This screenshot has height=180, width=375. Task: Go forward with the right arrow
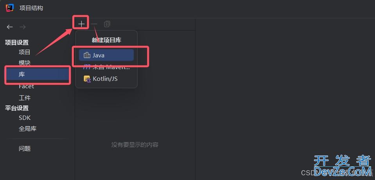[23, 27]
